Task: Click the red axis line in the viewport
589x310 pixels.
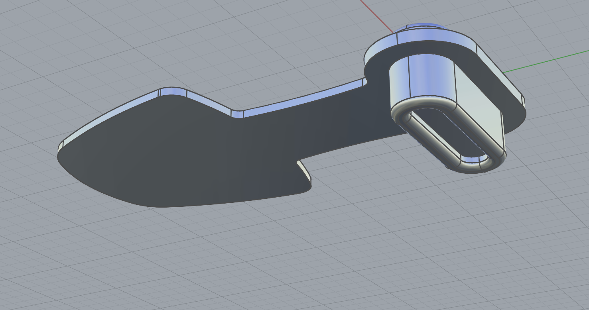Action: pos(377,16)
